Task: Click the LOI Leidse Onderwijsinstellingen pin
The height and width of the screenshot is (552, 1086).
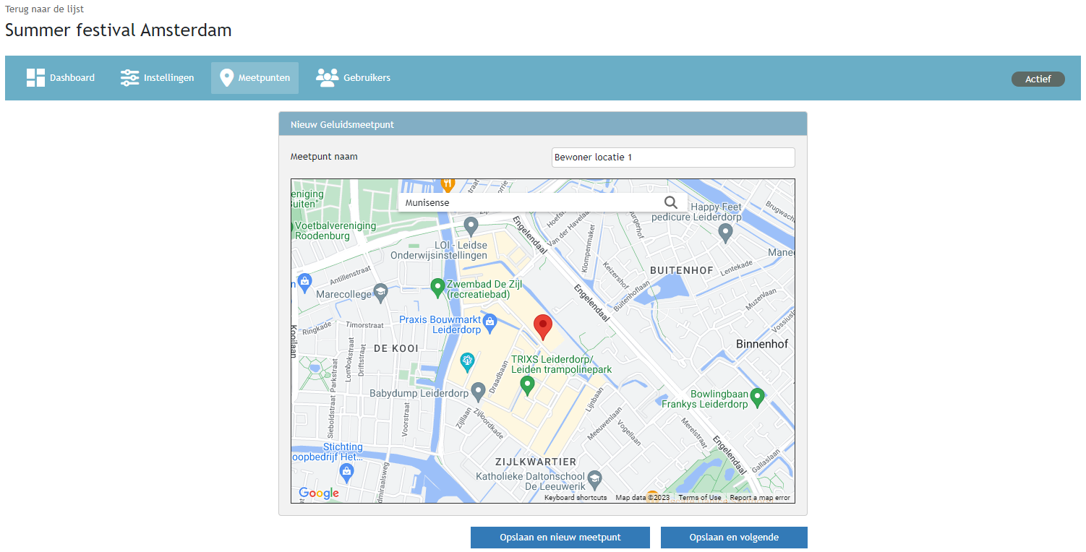Action: 471,225
